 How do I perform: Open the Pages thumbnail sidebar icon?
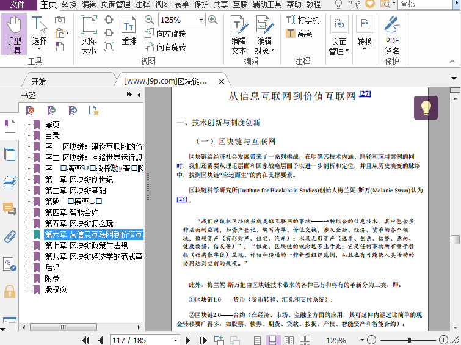(x=10, y=154)
